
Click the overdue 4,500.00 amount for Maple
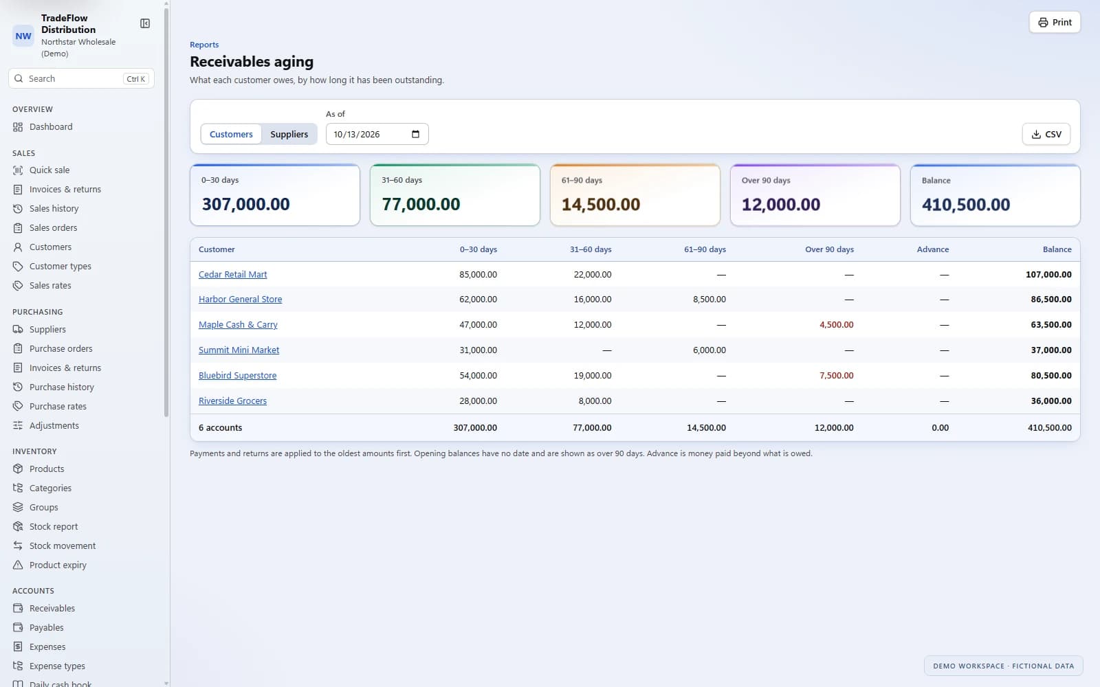point(836,325)
